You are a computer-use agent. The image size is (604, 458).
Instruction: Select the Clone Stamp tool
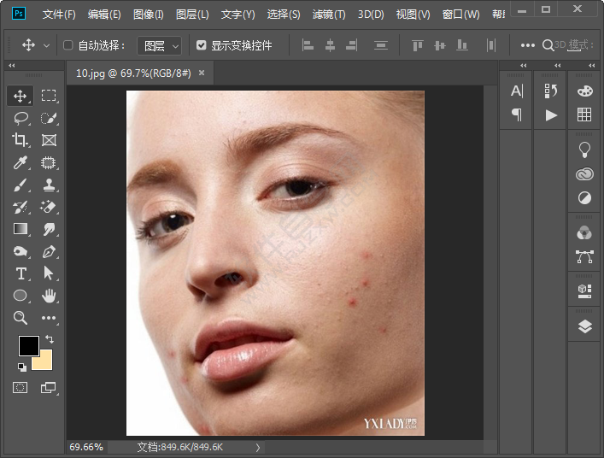49,185
